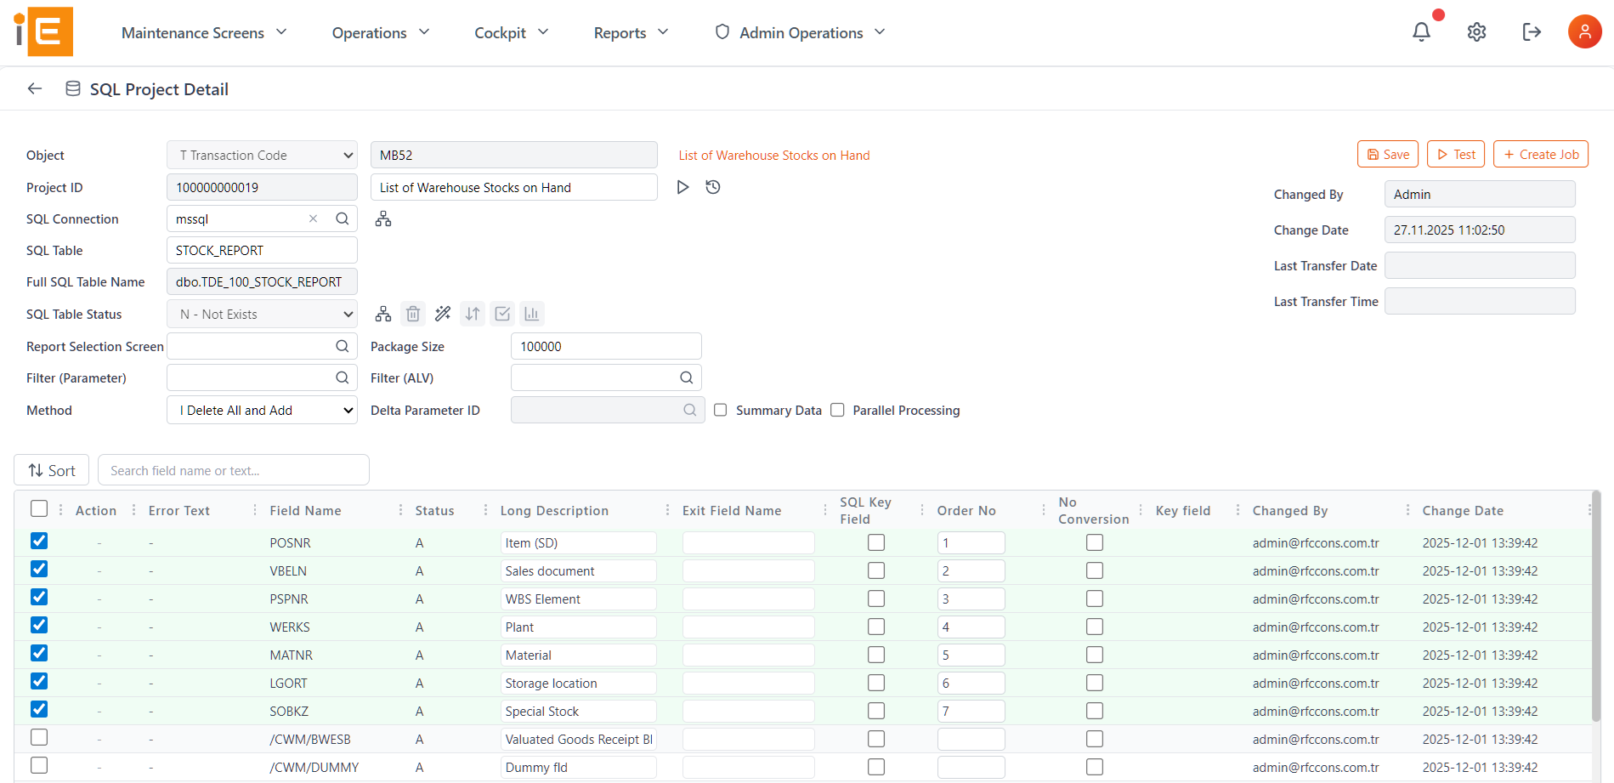Click the field search input box
1614x783 pixels.
coord(233,469)
